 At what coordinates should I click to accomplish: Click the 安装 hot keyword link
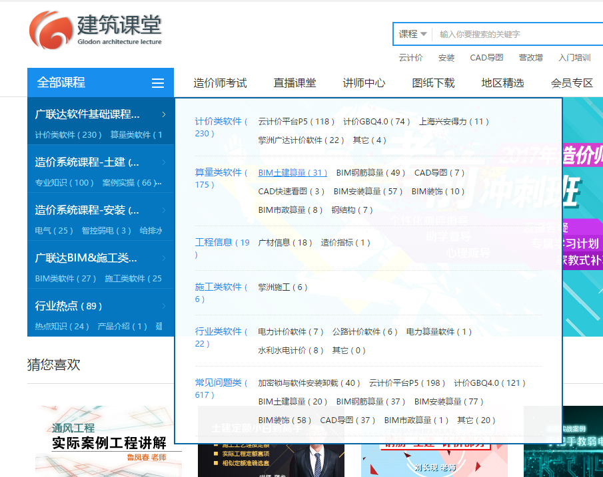tap(446, 58)
